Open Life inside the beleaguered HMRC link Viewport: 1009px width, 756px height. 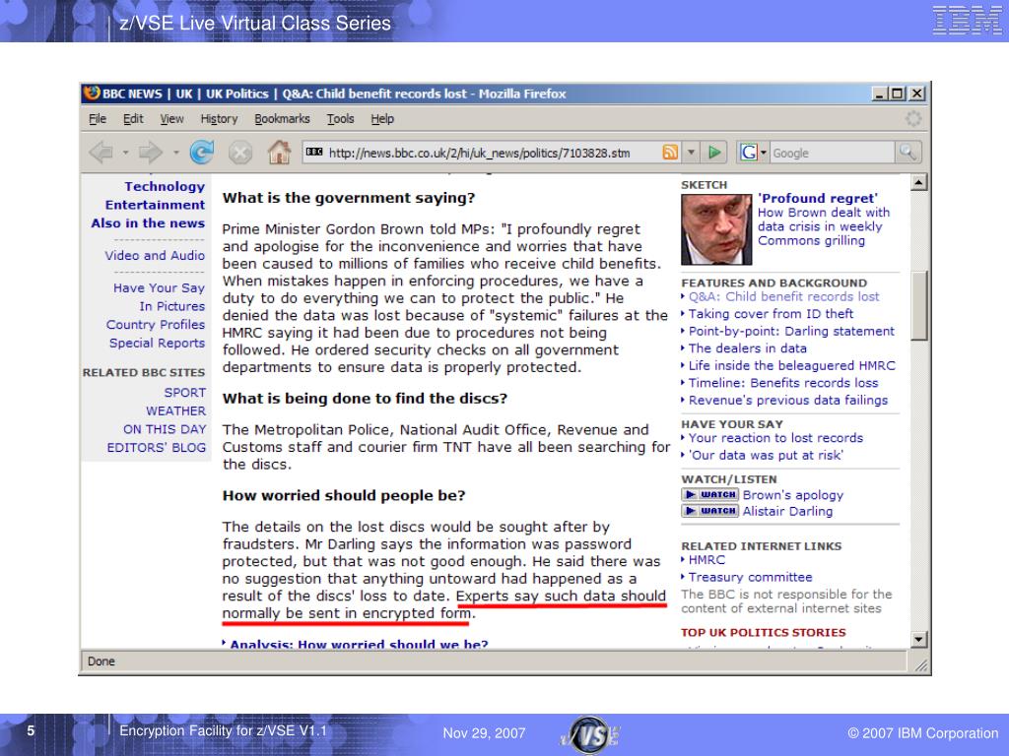(x=792, y=366)
